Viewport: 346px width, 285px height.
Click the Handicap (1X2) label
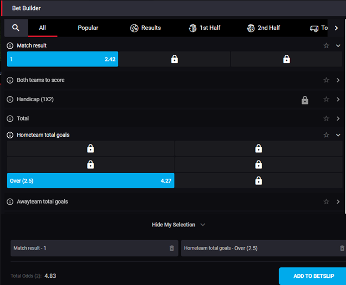click(x=35, y=99)
